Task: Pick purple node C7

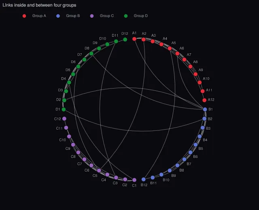Action: [84, 160]
